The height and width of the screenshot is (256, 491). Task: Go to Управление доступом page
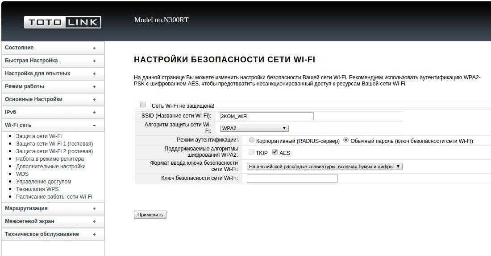tap(43, 182)
